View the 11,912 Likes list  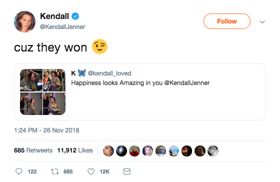[75, 150]
